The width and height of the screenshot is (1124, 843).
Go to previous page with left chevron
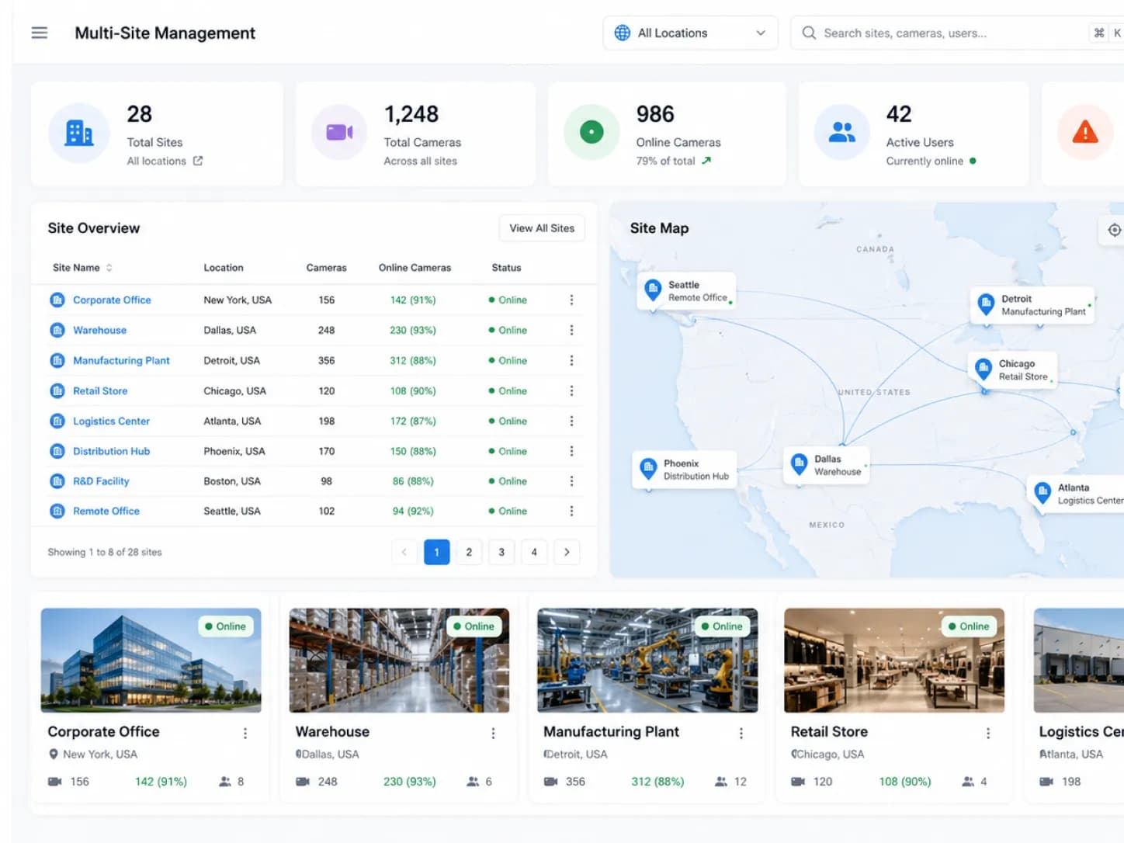404,552
